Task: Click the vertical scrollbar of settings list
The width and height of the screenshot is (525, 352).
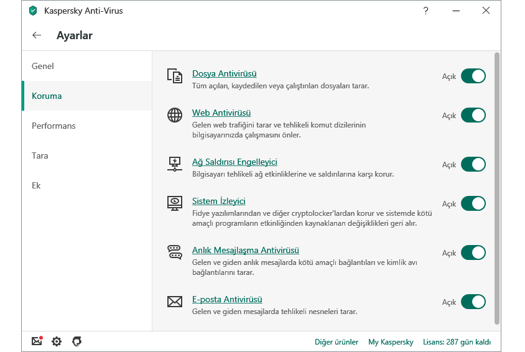Action: pos(496,187)
